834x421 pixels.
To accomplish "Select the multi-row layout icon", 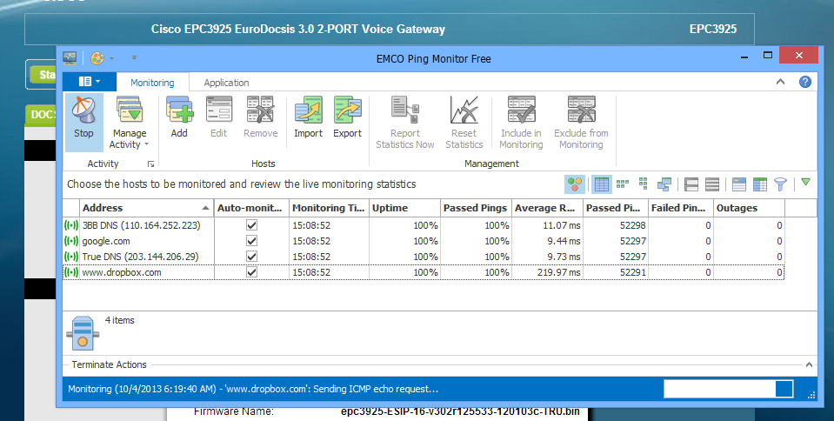I will coord(712,184).
